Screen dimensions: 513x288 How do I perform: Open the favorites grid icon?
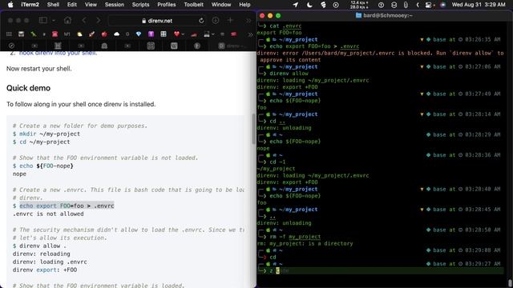tap(9, 34)
